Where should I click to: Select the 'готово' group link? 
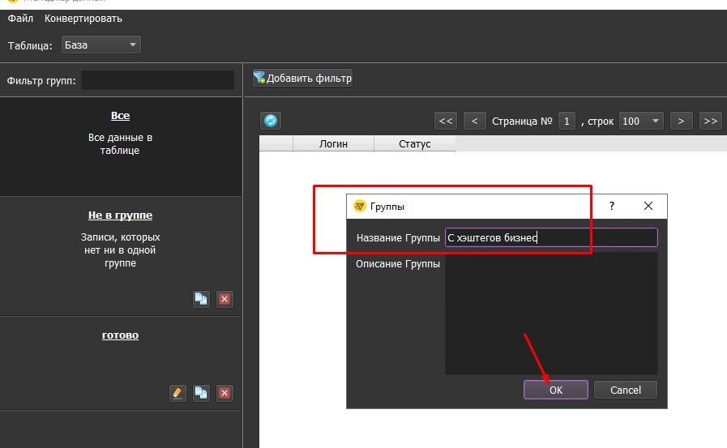(120, 335)
